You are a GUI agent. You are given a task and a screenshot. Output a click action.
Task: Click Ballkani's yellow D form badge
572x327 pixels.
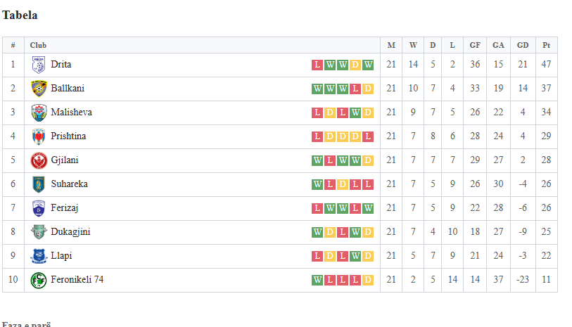[x=368, y=89]
